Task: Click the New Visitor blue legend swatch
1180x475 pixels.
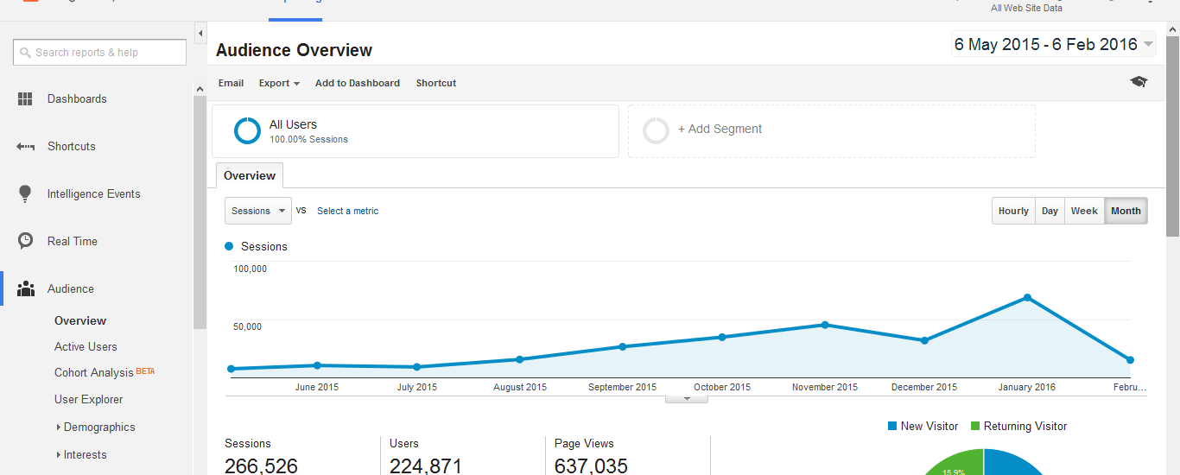Action: (892, 426)
